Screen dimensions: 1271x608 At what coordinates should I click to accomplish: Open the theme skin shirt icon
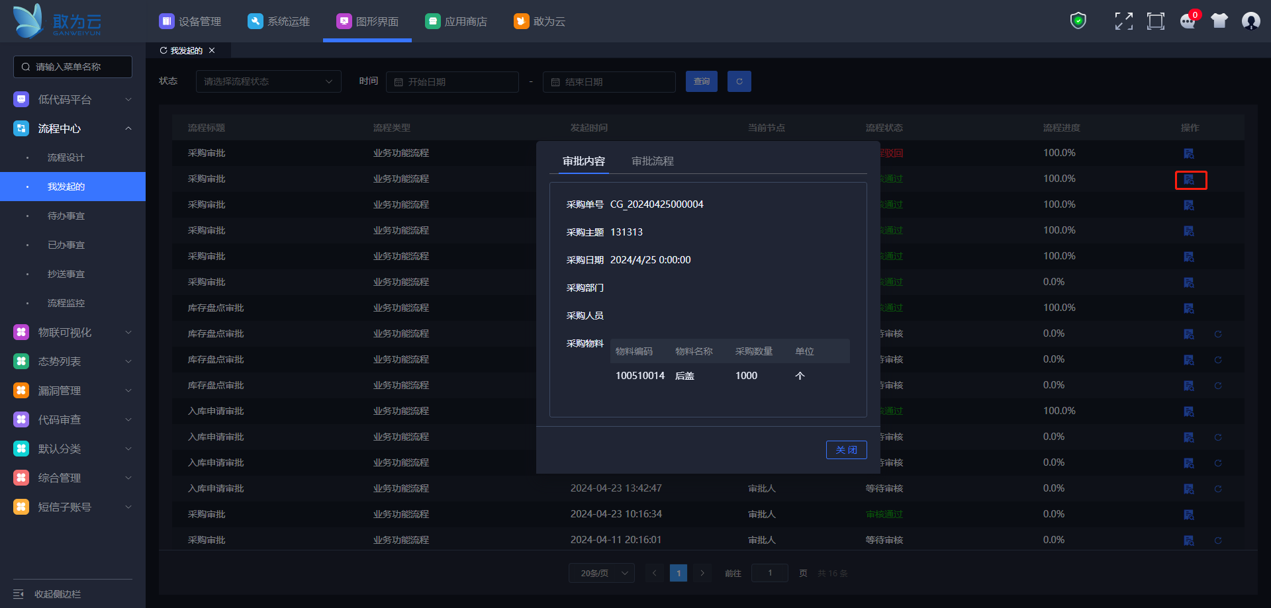[1219, 21]
